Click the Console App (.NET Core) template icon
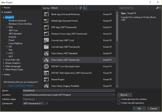 [x=46, y=40]
